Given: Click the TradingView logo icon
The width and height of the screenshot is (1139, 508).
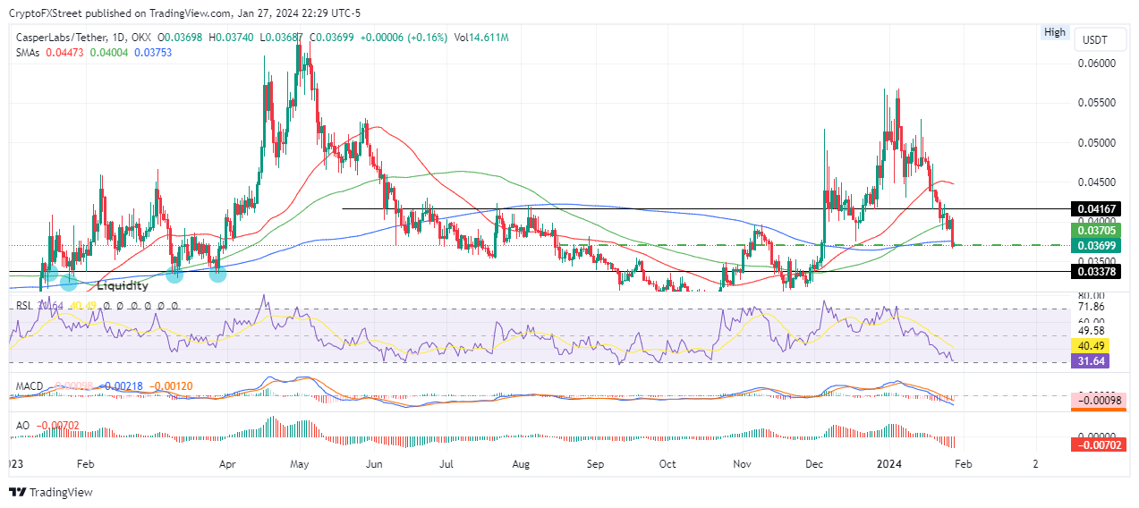Looking at the screenshot, I should click(18, 492).
